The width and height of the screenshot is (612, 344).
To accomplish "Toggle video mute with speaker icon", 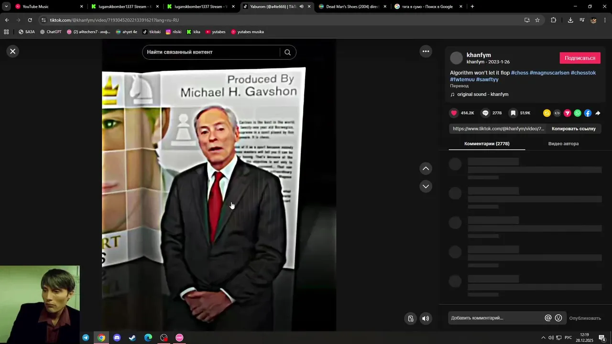I will [426, 319].
